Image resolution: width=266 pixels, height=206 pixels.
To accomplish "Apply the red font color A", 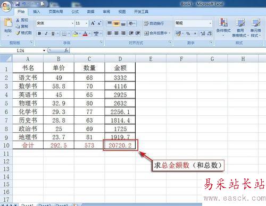I will click(x=85, y=33).
